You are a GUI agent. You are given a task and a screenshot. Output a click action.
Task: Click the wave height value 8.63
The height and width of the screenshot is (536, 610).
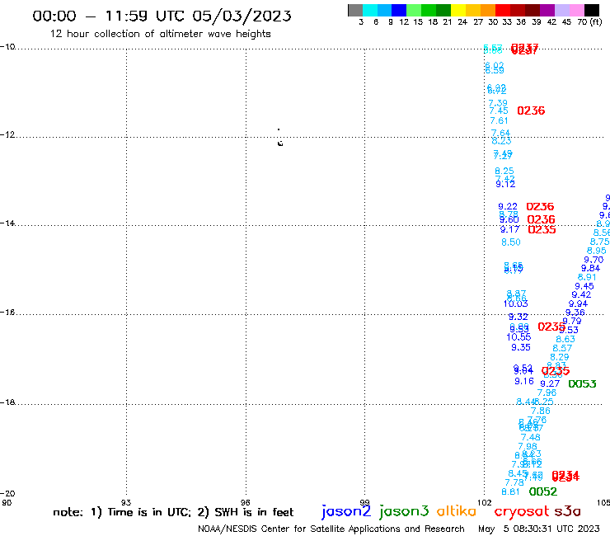point(565,339)
